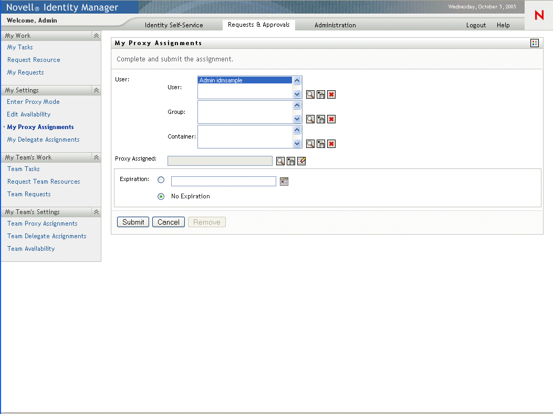Open the Administration tab
Screen dimensions: 553x414
pos(335,25)
